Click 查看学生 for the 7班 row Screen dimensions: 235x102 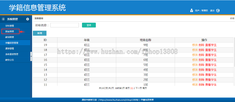click(211, 55)
